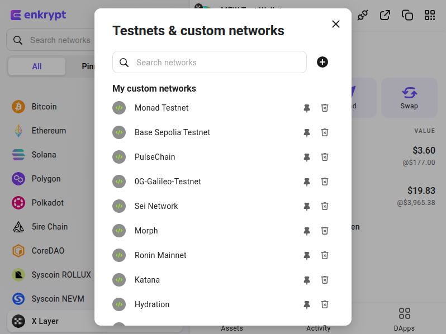446x334 pixels.
Task: Open the DApps tab
Action: point(404,319)
